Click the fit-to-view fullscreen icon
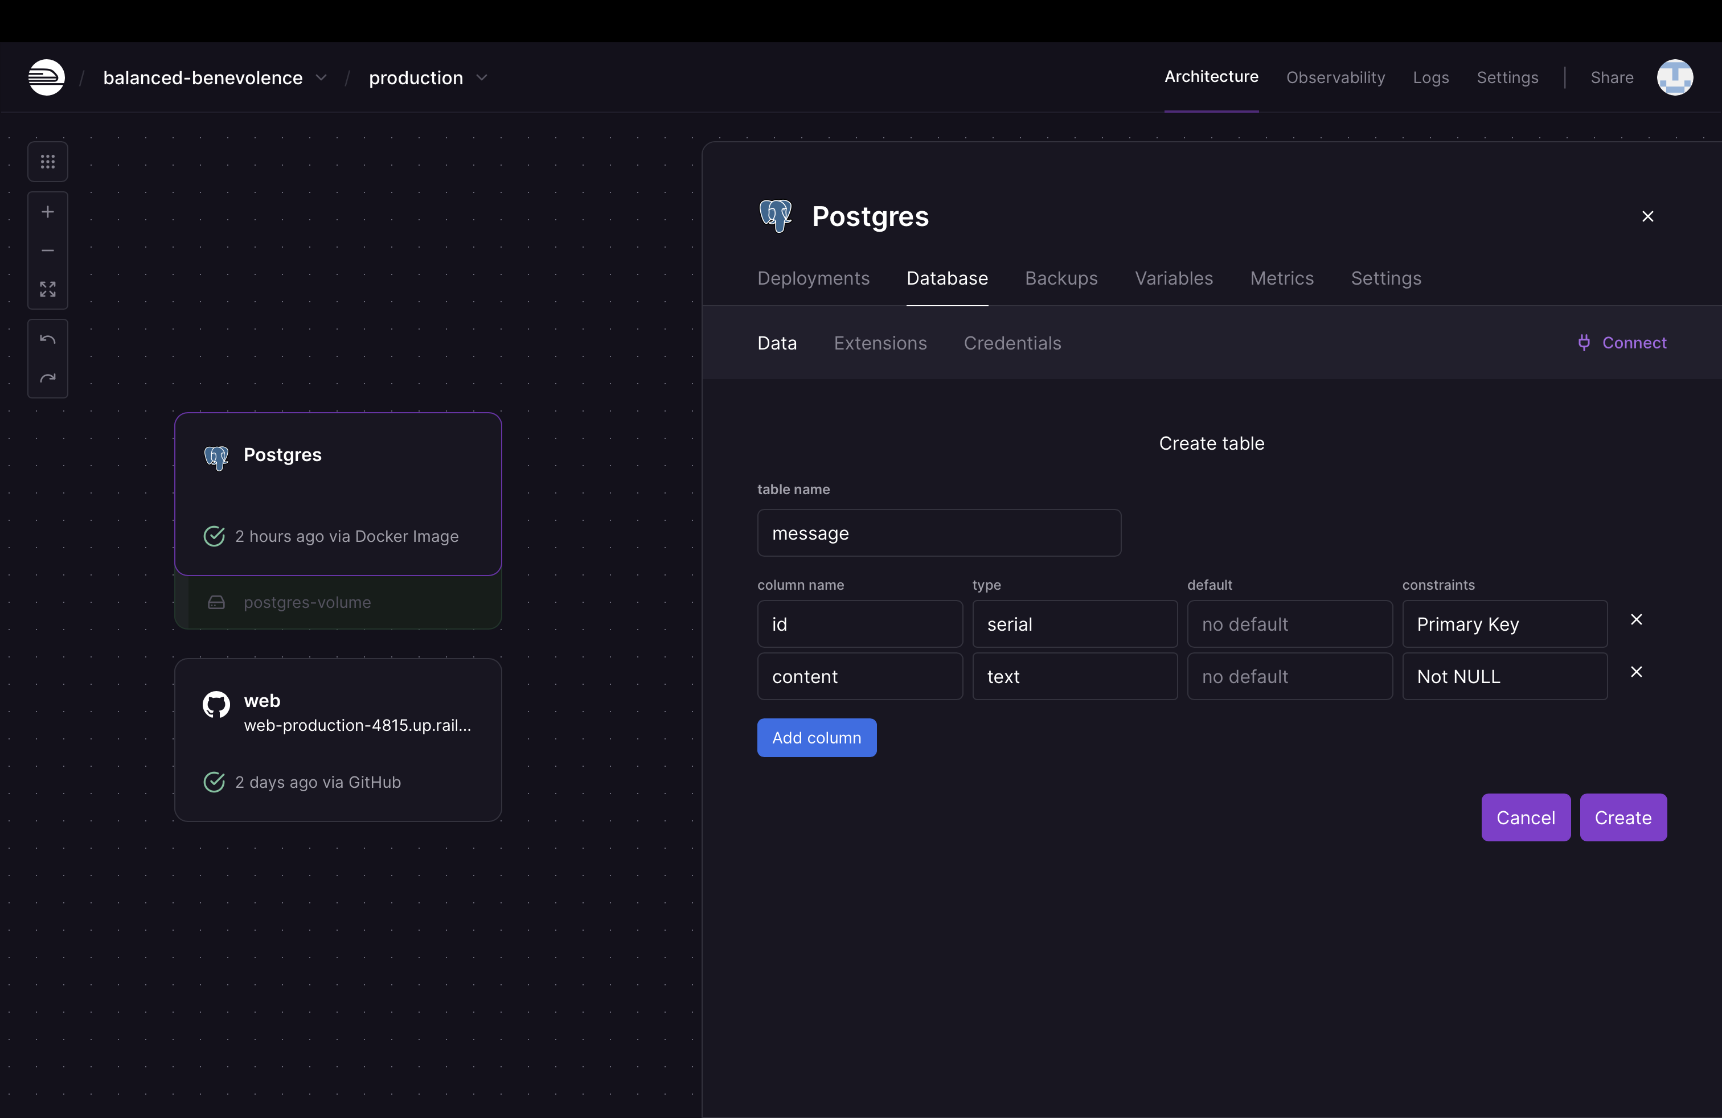This screenshot has height=1118, width=1722. (48, 289)
